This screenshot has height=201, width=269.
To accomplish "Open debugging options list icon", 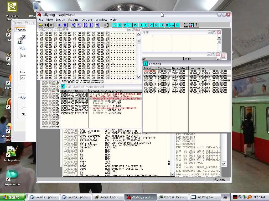I will click(186, 25).
